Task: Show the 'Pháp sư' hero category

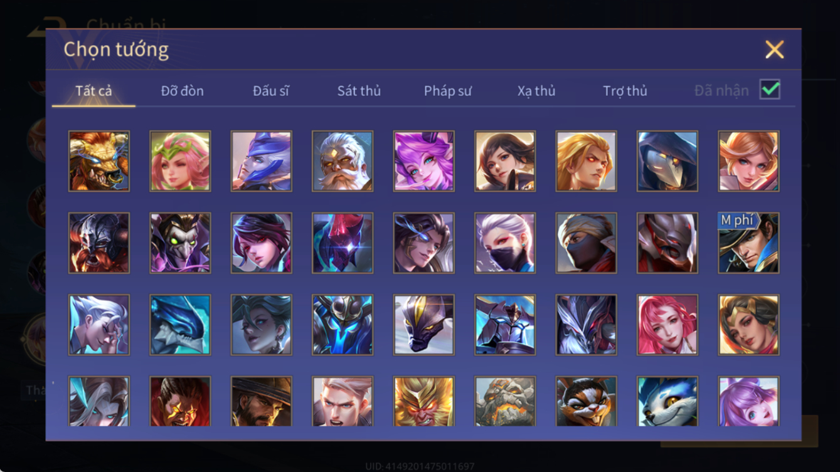Action: 447,91
